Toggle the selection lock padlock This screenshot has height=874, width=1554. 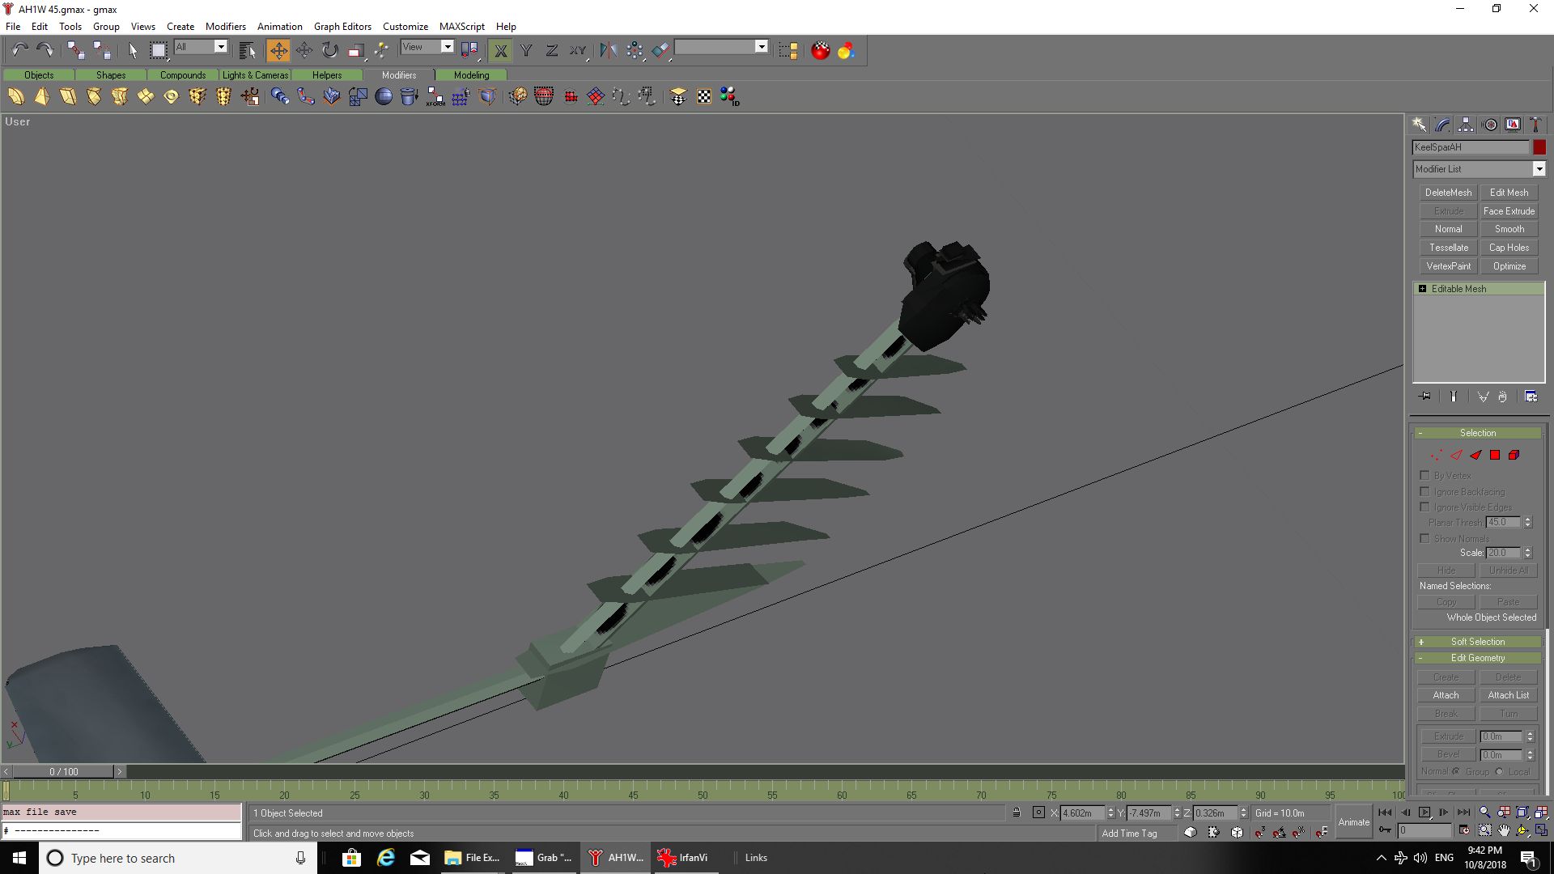click(1017, 812)
